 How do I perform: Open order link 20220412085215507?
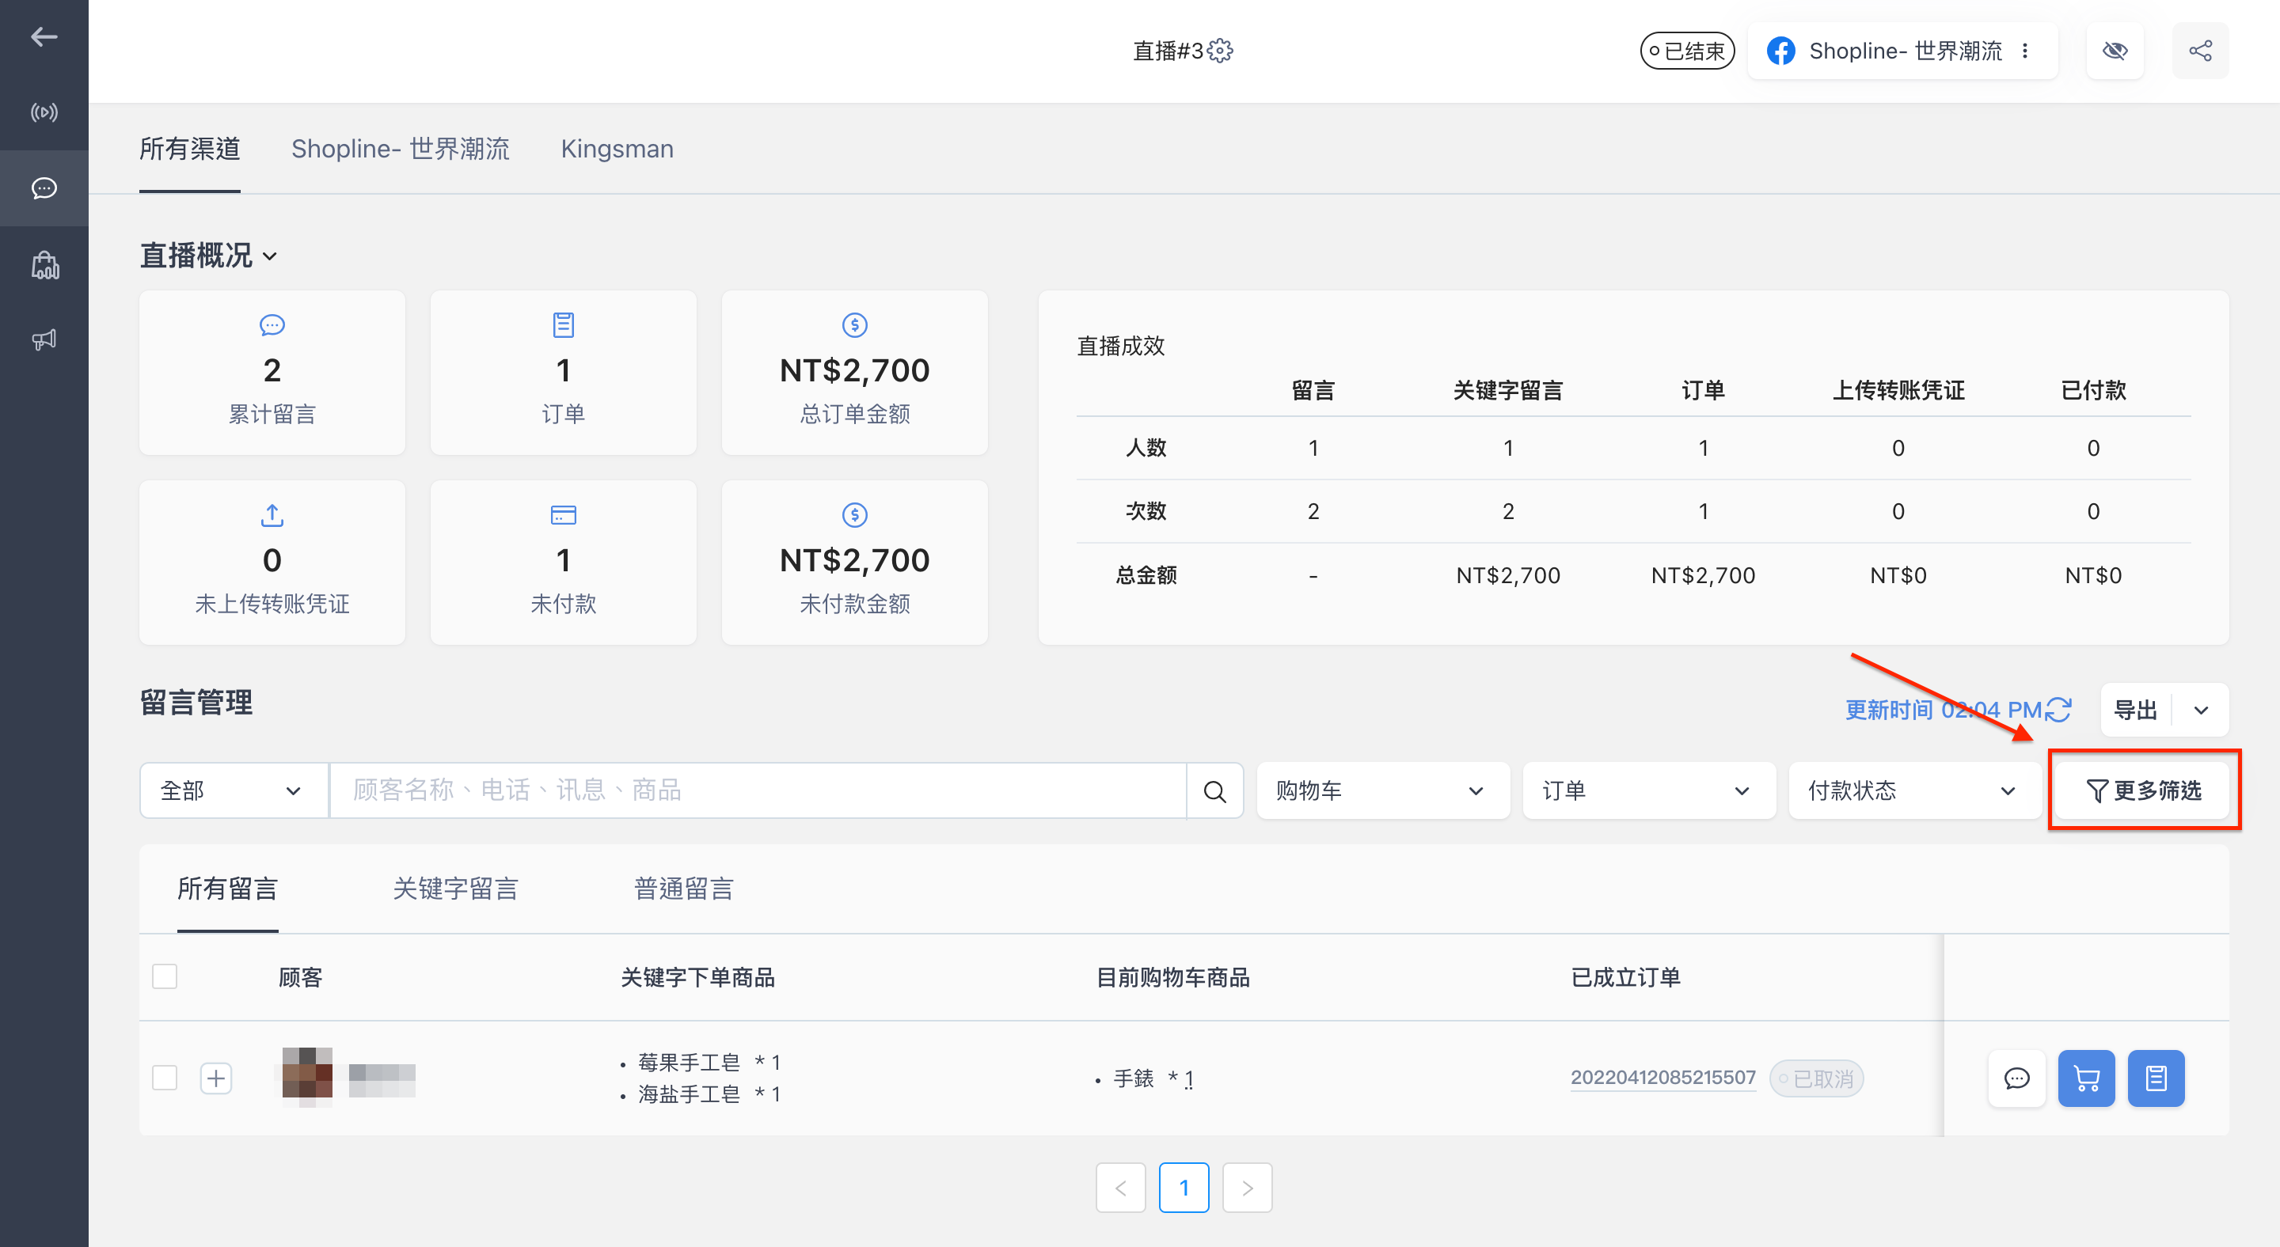(1662, 1078)
